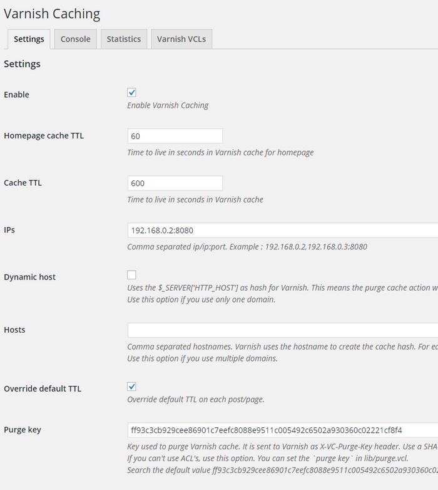This screenshot has width=438, height=490.
Task: Click the Varnish Caching page title
Action: tap(52, 14)
